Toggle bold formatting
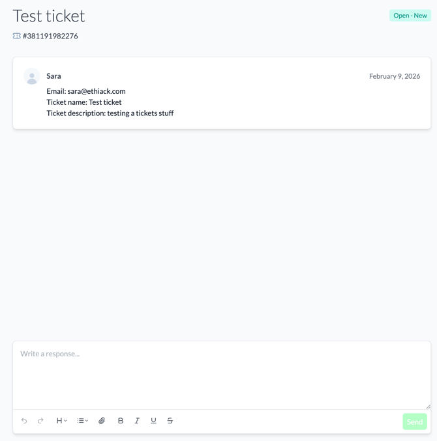437x441 pixels. pos(121,421)
